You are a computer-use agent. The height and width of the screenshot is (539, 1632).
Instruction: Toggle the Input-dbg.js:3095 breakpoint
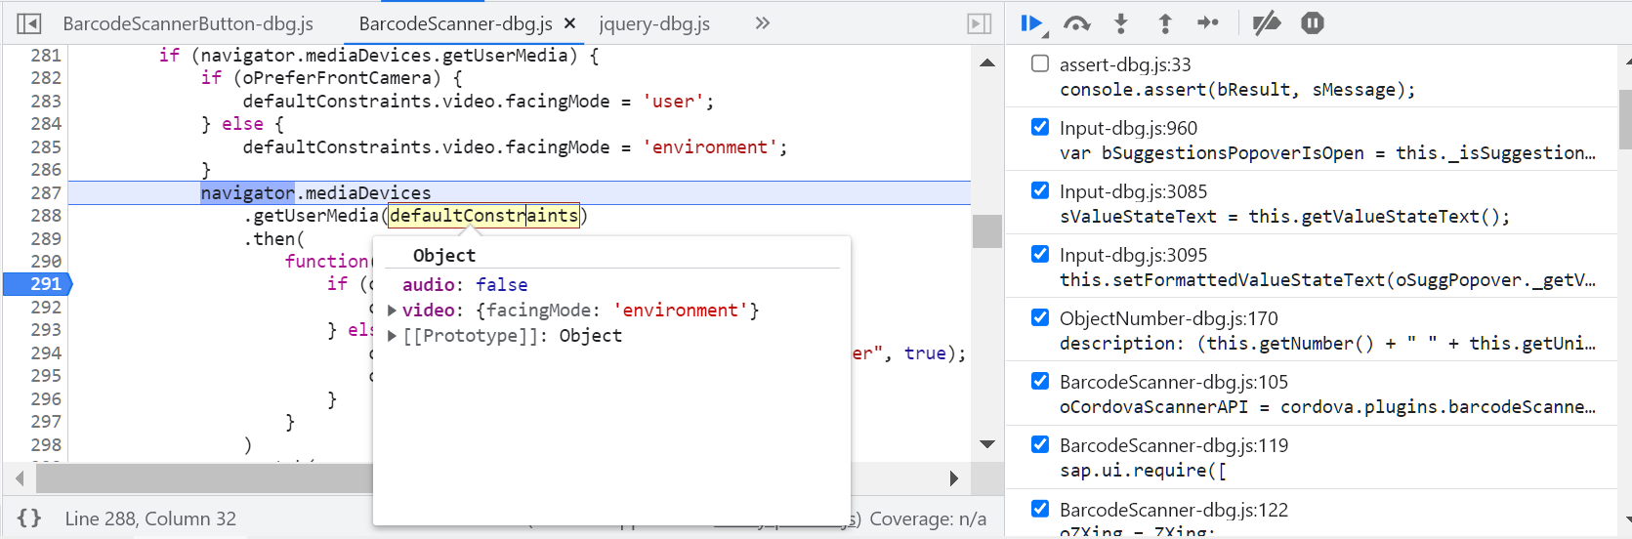tap(1040, 254)
